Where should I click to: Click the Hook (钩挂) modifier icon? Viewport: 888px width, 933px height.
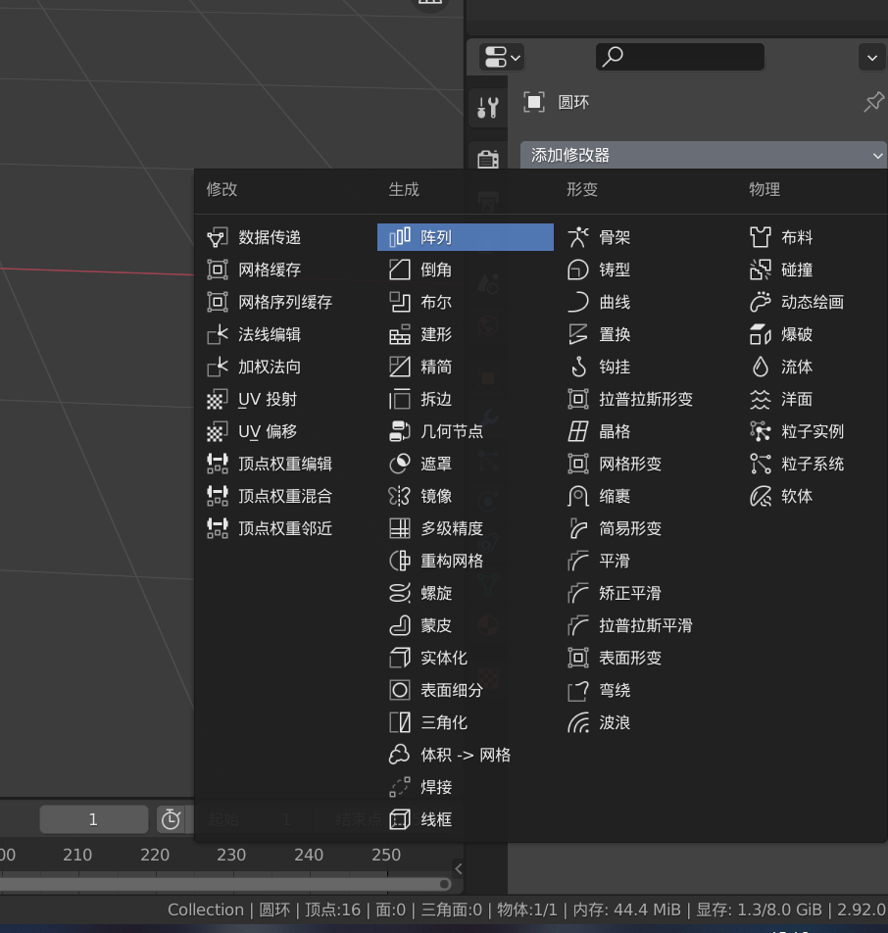578,367
